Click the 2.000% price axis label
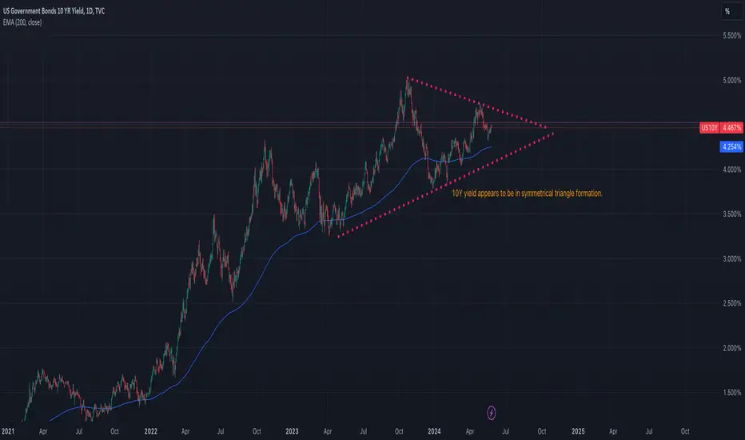This screenshot has width=745, height=440. pyautogui.click(x=731, y=348)
